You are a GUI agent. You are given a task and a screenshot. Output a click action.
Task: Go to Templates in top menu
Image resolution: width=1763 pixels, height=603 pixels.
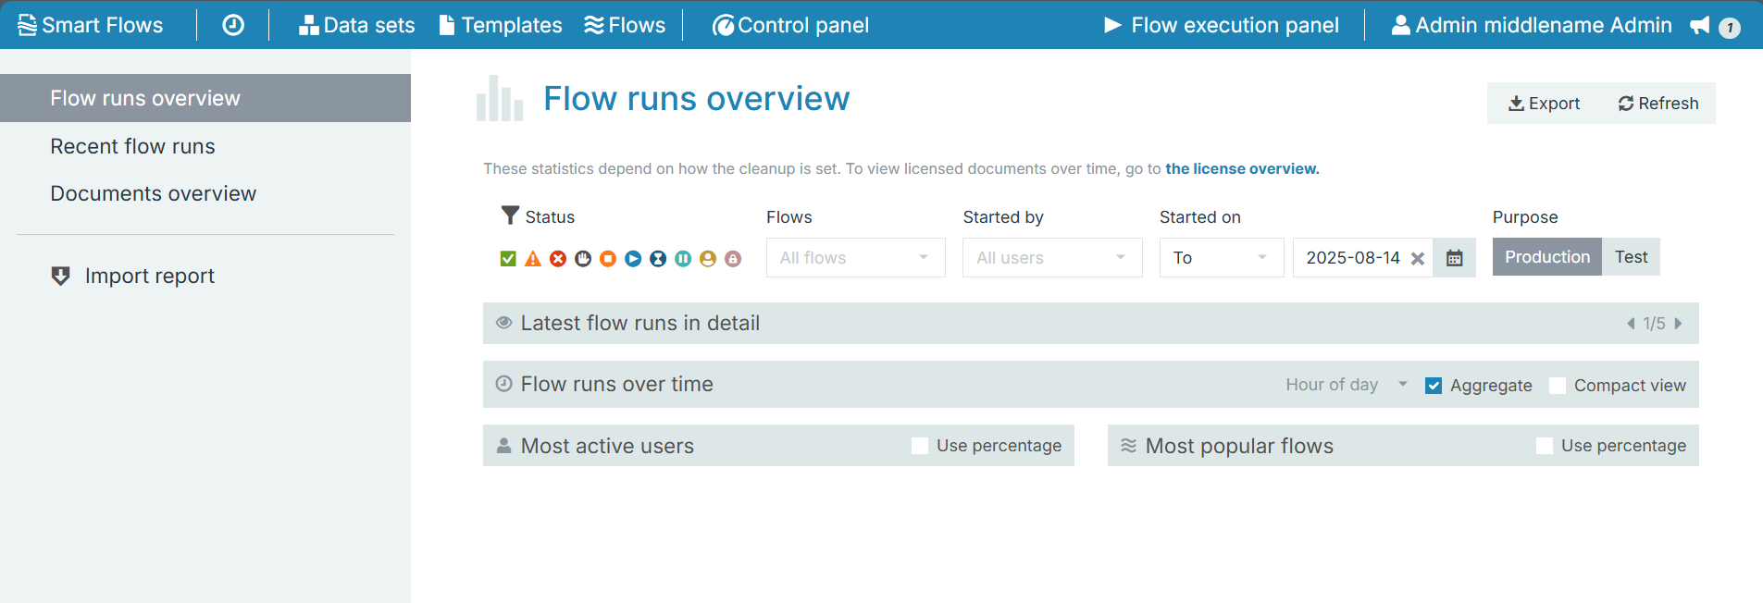pos(501,25)
